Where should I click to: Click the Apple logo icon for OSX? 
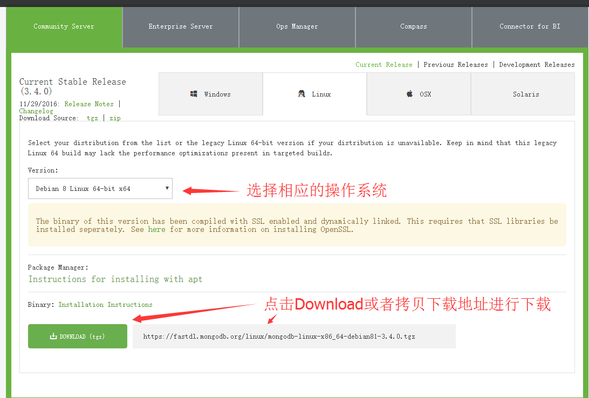pyautogui.click(x=410, y=93)
